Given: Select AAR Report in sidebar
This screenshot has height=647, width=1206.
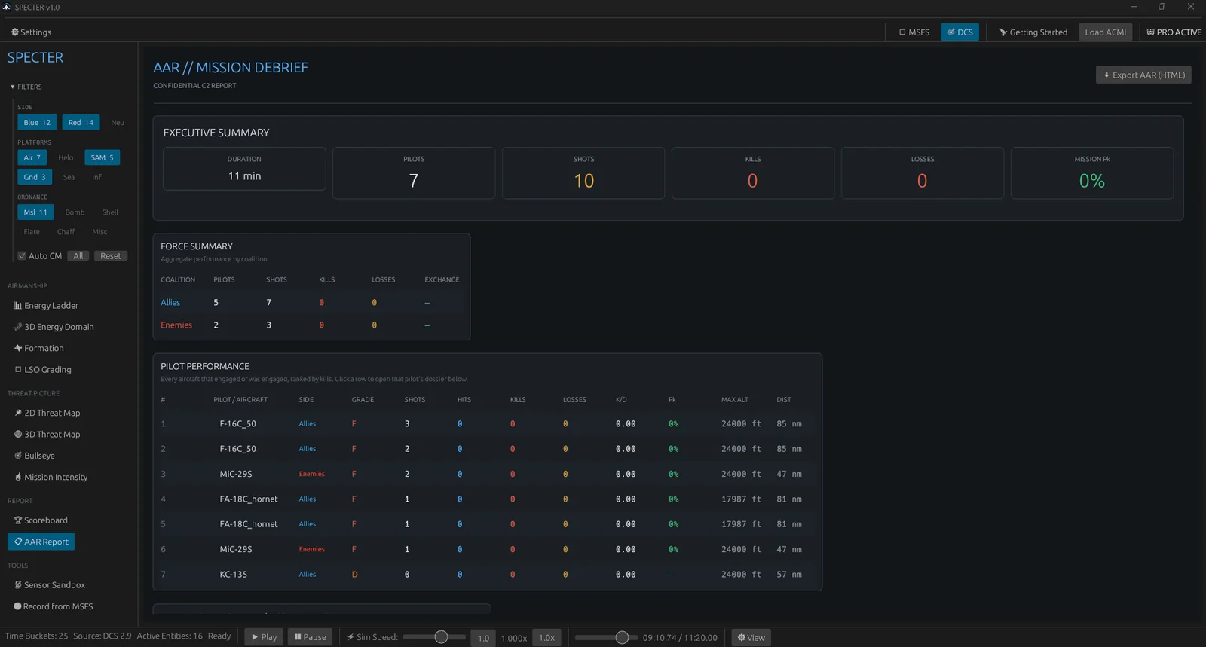Looking at the screenshot, I should [41, 542].
